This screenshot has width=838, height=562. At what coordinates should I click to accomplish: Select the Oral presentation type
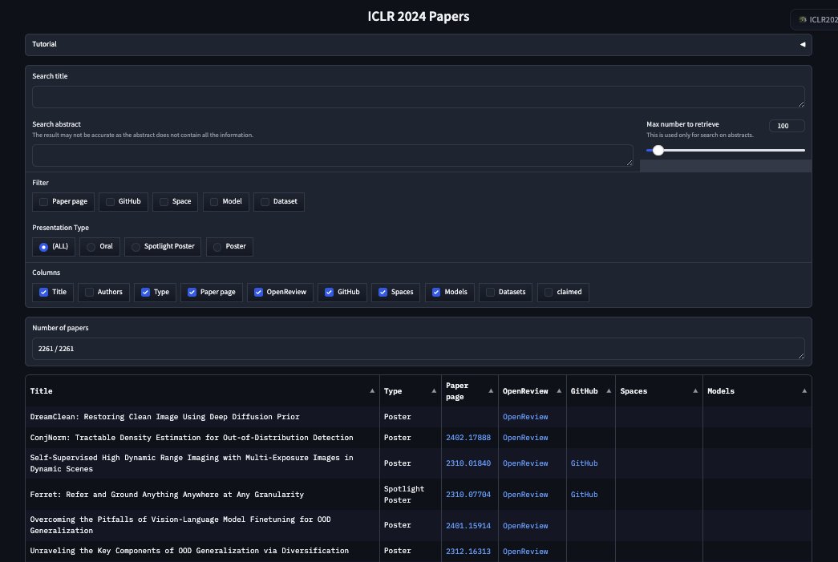tap(91, 247)
